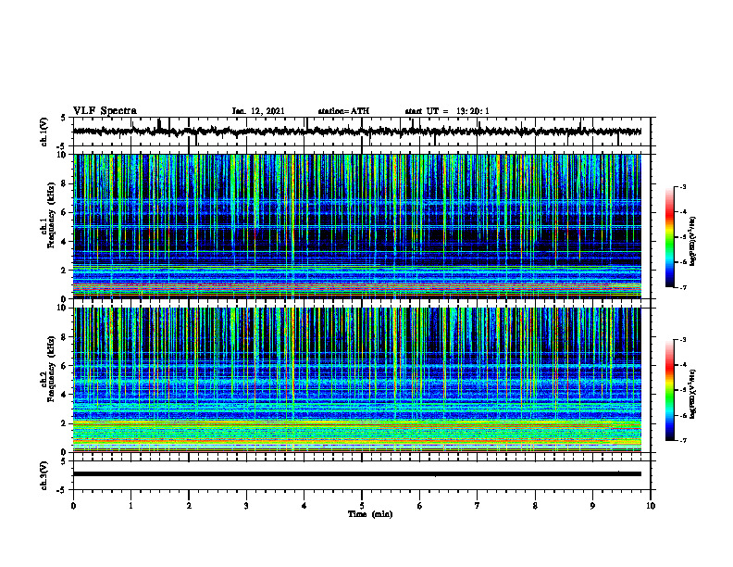Click the "Time (min)" axis label
This screenshot has height=567, width=733.
pyautogui.click(x=370, y=514)
